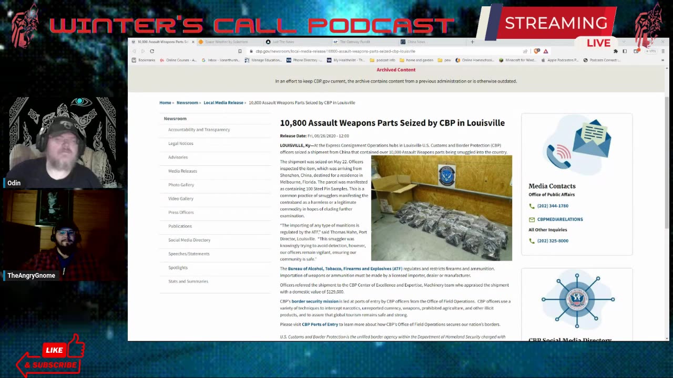Screen dimensions: 673x378
Task: Click the bookmark icon beside the URL
Action: point(240,51)
